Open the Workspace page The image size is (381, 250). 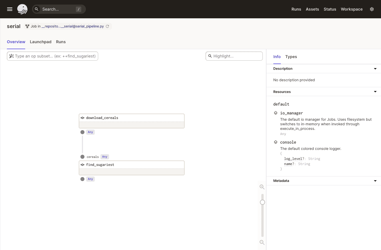point(352,9)
